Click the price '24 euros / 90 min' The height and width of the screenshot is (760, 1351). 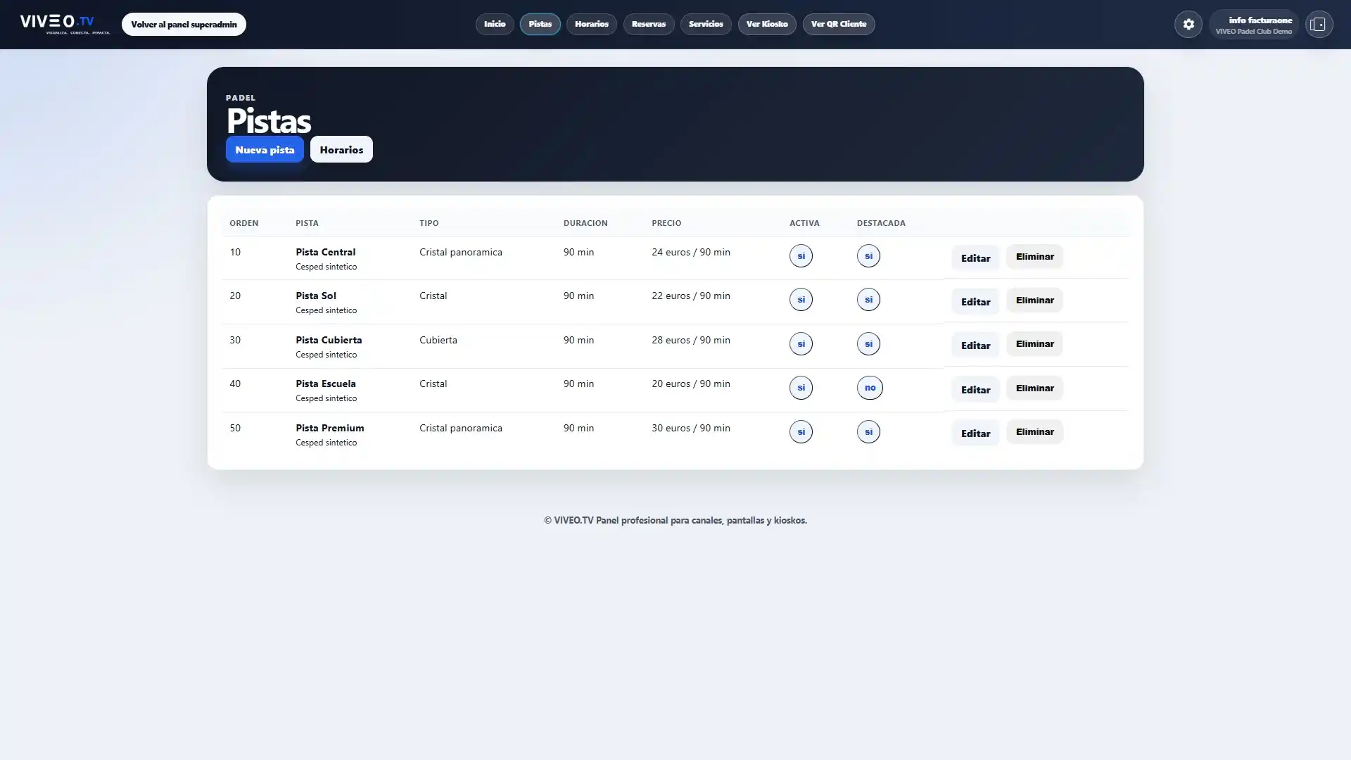(691, 252)
